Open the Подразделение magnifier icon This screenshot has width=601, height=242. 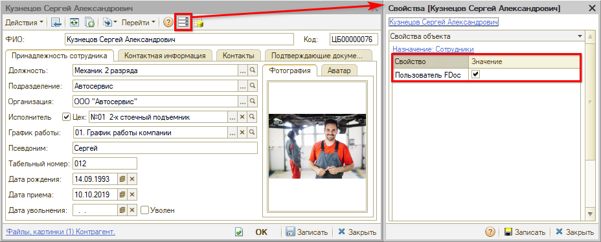click(252, 86)
